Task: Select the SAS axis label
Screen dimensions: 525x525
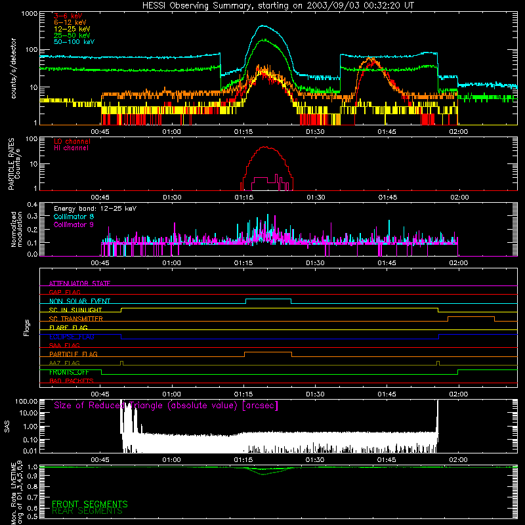Action: coord(7,426)
